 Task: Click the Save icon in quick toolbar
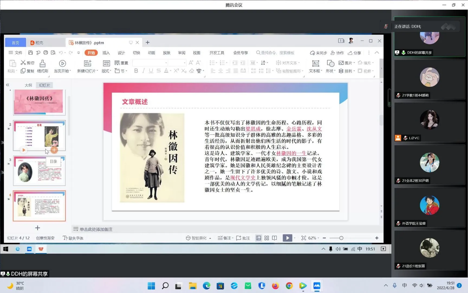(30, 53)
